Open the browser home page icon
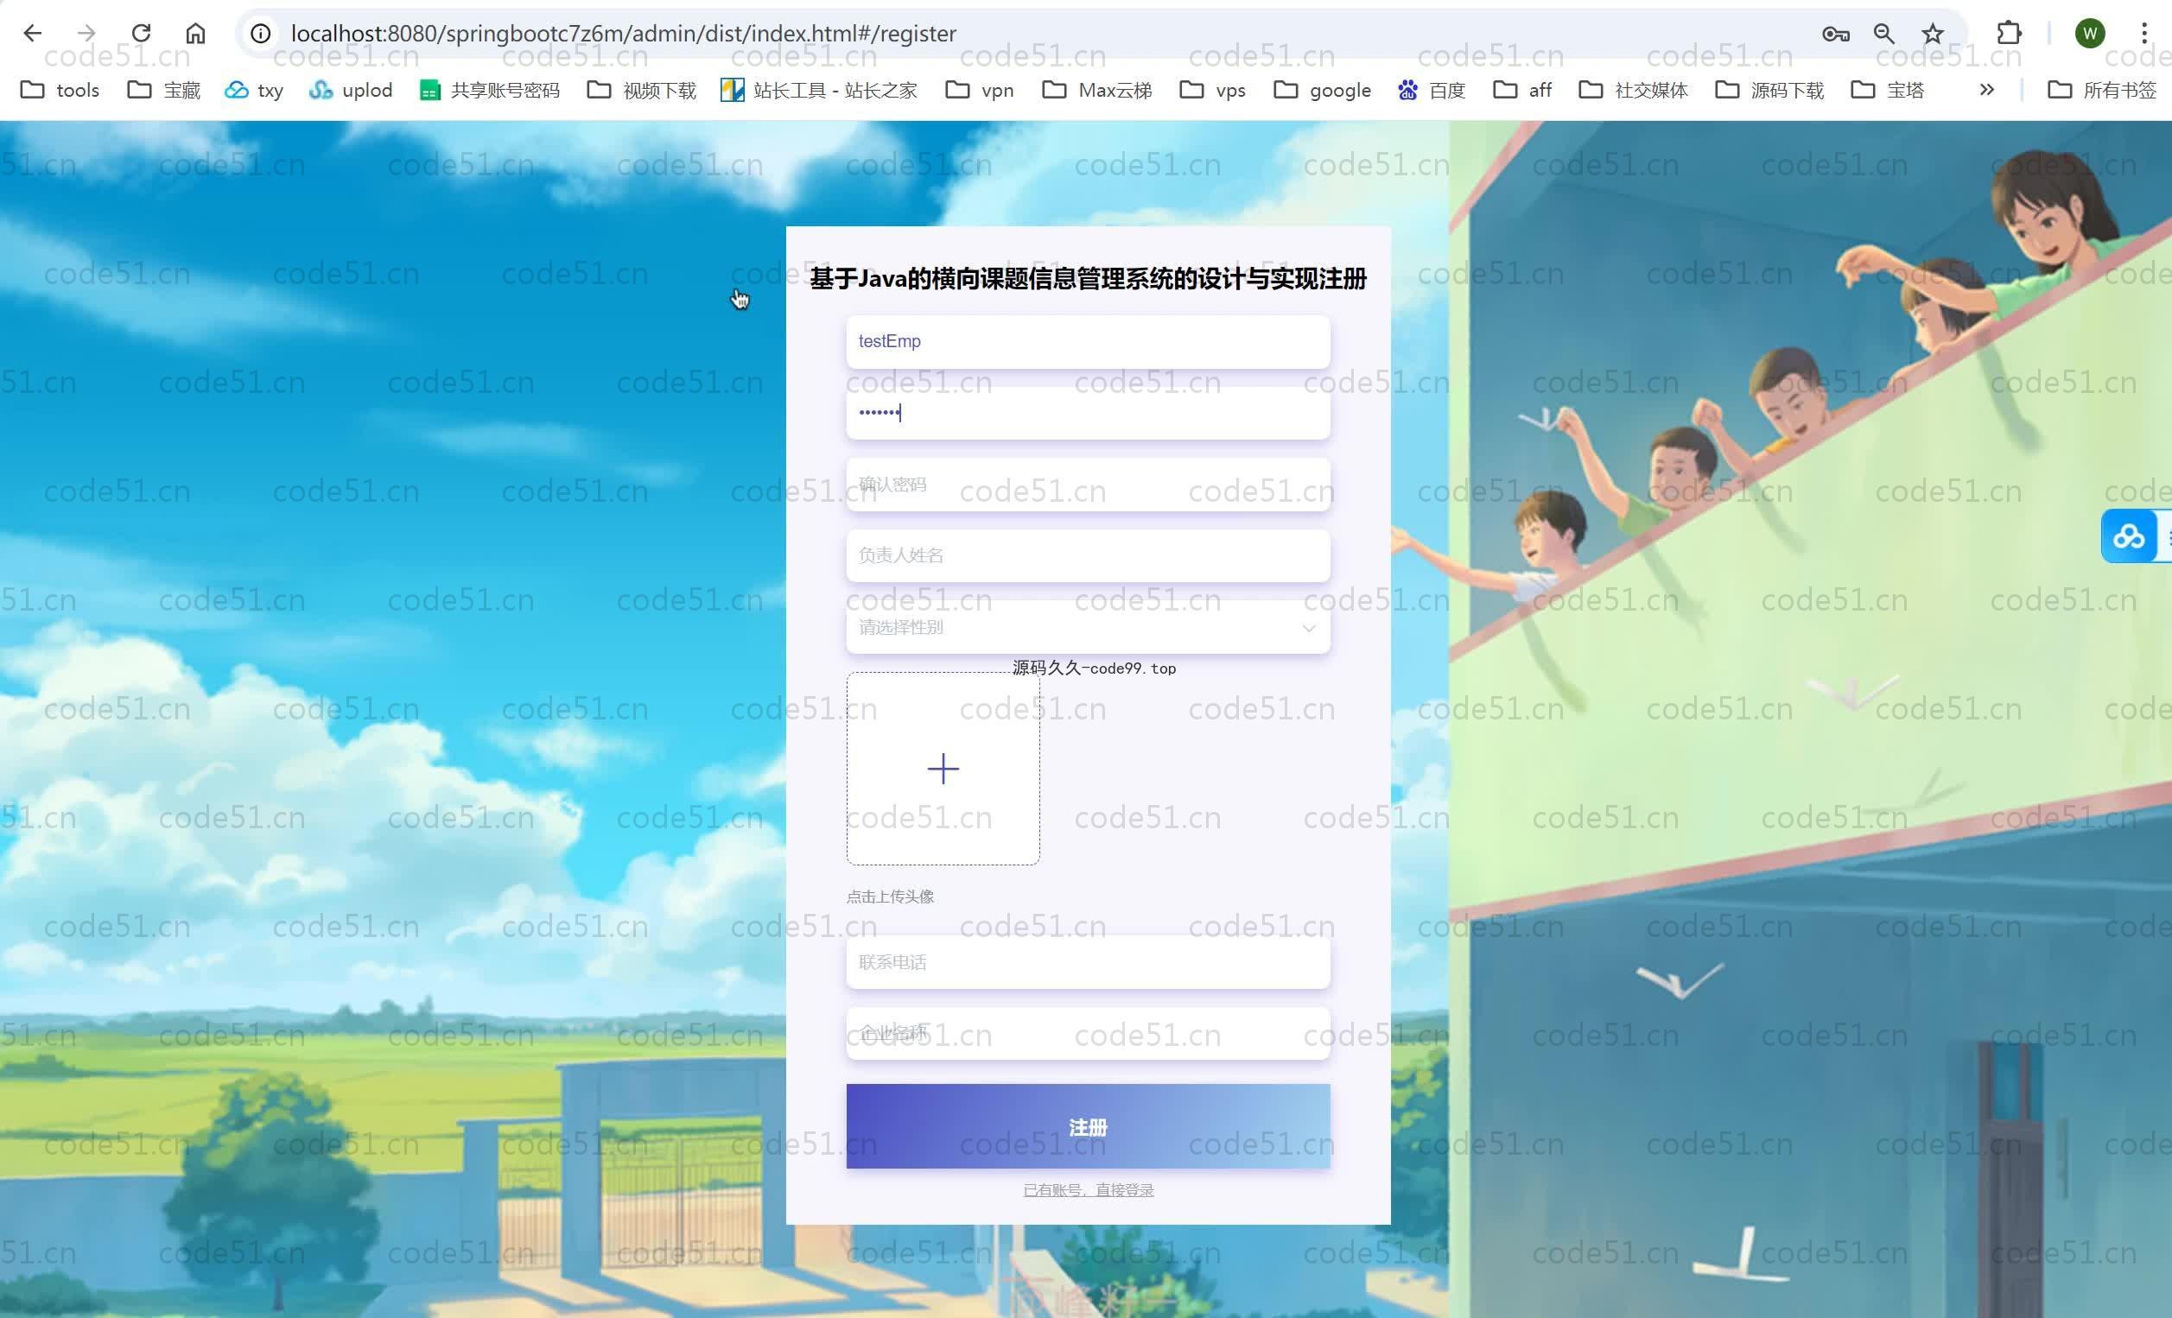This screenshot has width=2172, height=1318. click(196, 34)
